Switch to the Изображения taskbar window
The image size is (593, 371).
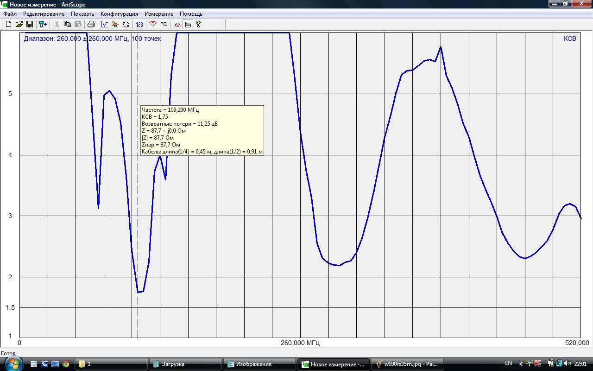pos(259,364)
